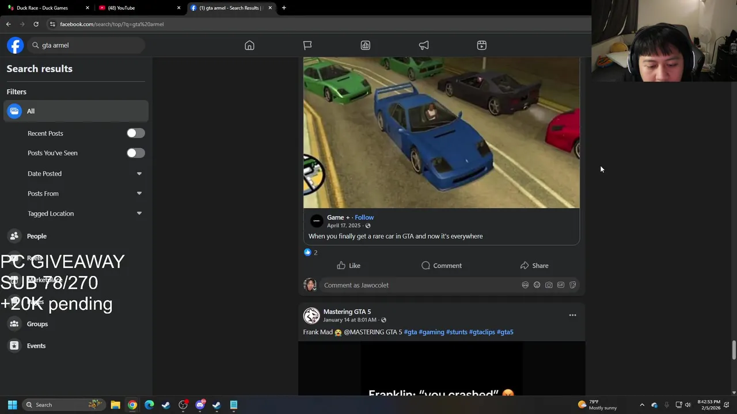
Task: Click the Facebook search field with gta armel
Action: [86, 45]
